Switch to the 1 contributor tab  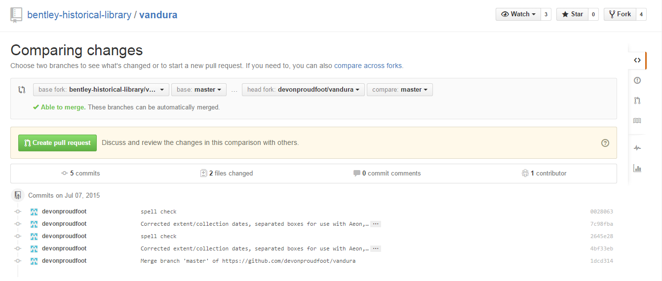(x=544, y=174)
